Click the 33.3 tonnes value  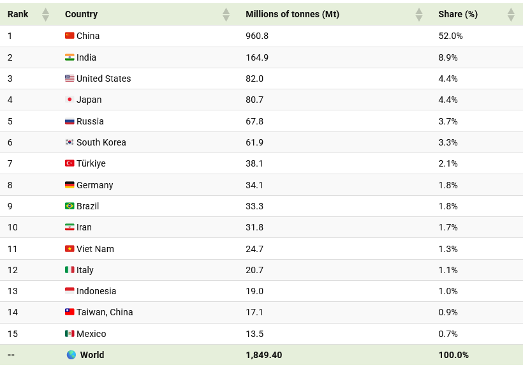pyautogui.click(x=254, y=206)
